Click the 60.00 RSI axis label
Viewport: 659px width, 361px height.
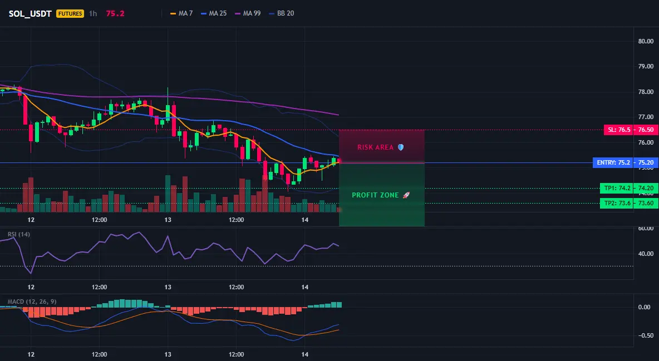point(646,228)
